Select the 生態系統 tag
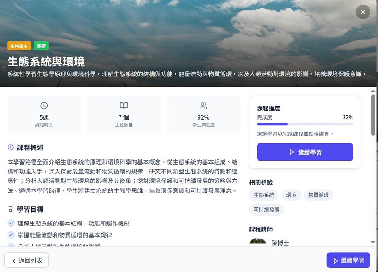The image size is (378, 272). [264, 195]
